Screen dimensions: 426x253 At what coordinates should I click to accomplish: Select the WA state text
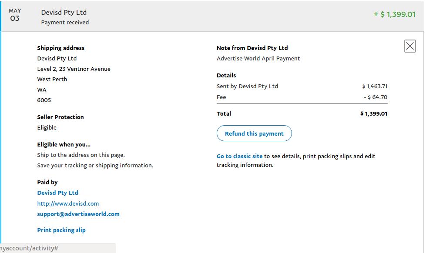[x=42, y=90]
